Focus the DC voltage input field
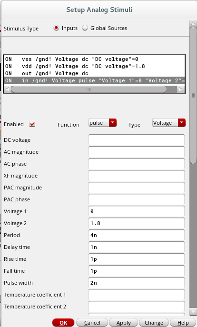The image size is (197, 327). point(137,140)
